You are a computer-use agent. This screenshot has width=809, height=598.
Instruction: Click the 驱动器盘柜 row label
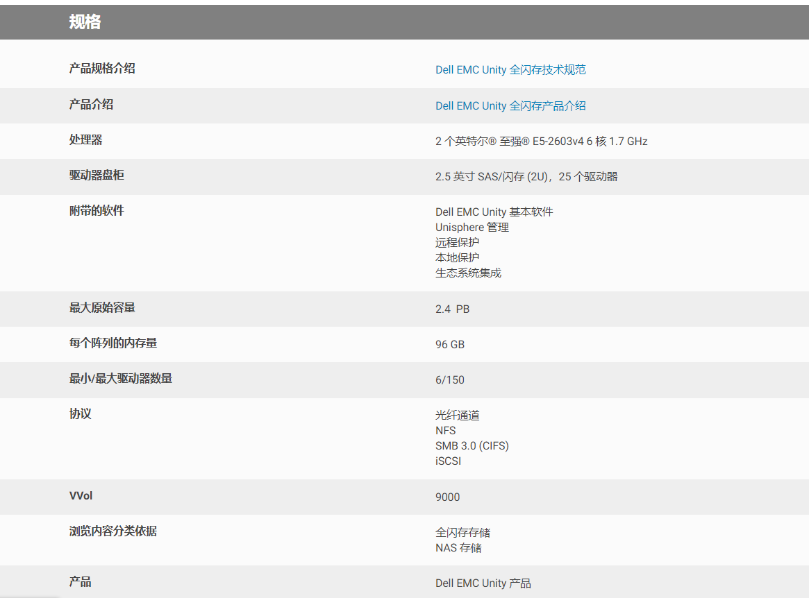coord(97,176)
